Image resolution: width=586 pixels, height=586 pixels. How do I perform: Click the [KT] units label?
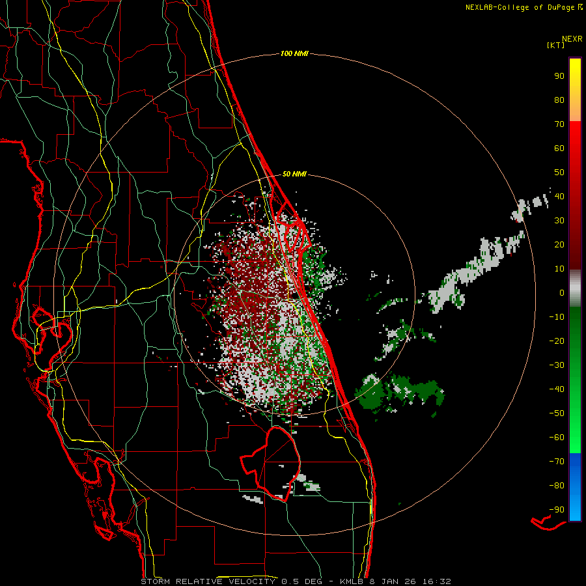coord(556,46)
